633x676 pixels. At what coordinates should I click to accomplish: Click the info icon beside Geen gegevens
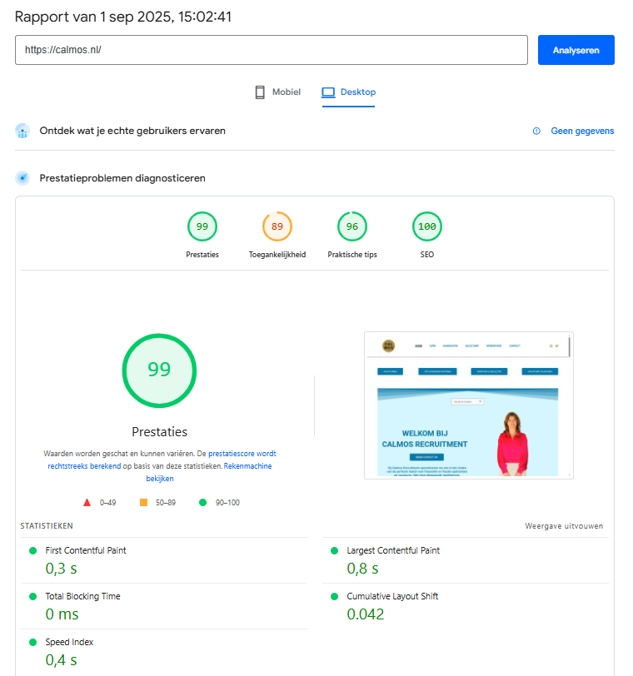tap(536, 131)
